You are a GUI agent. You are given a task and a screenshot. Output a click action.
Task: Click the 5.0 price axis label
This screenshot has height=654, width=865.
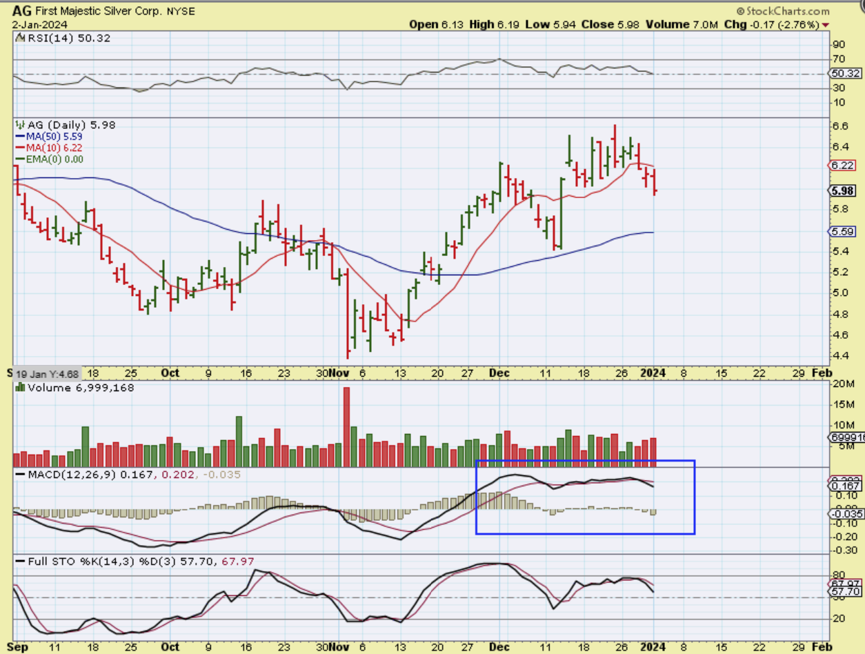(840, 293)
